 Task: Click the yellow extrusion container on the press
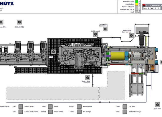pyautogui.click(x=118, y=56)
